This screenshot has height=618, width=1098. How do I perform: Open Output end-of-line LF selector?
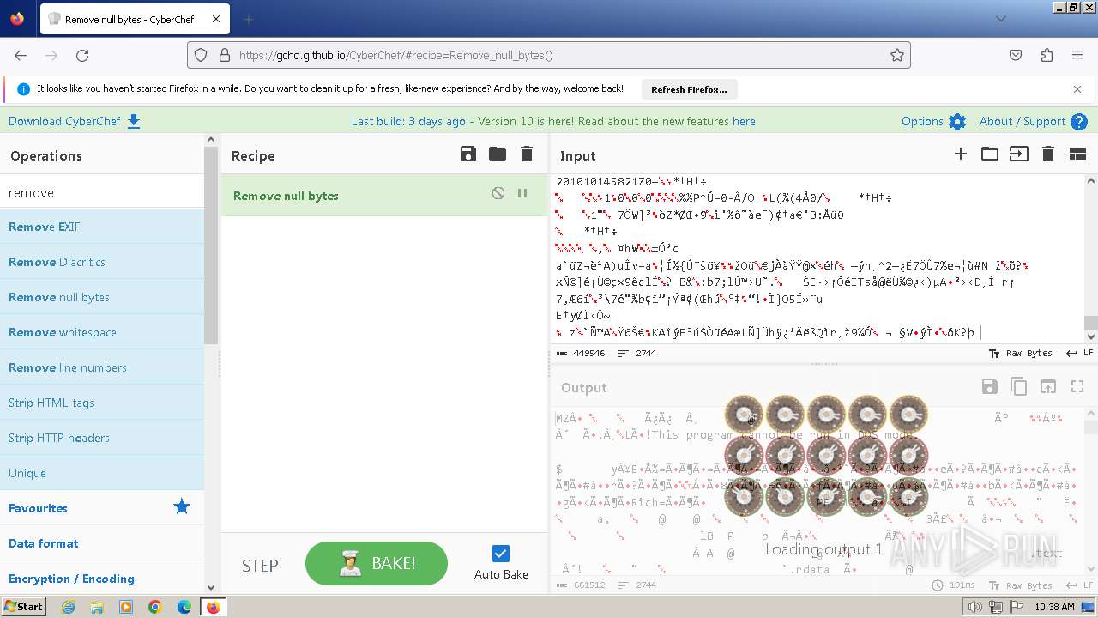tap(1079, 585)
